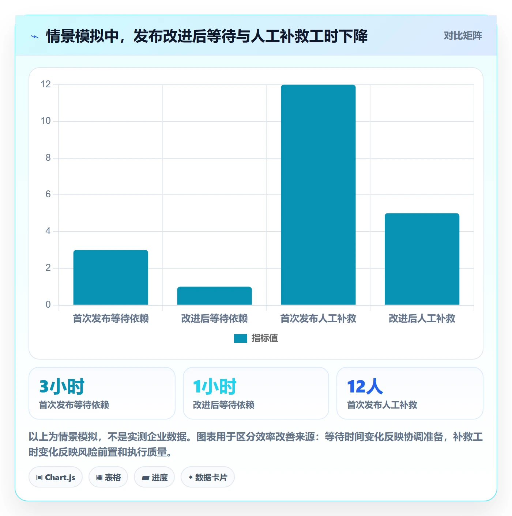Screen dimensions: 512x516
Task: Click the y-axis tick label 12
Action: (x=46, y=84)
